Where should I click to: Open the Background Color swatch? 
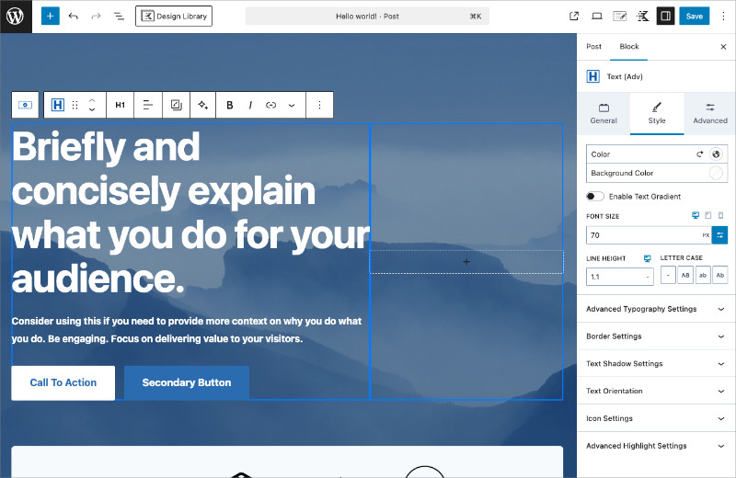point(716,173)
